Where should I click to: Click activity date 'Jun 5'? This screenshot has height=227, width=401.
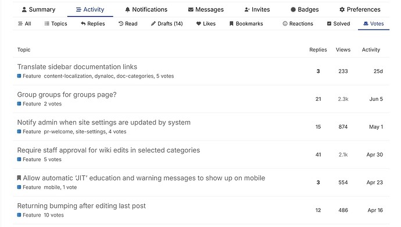coord(376,99)
